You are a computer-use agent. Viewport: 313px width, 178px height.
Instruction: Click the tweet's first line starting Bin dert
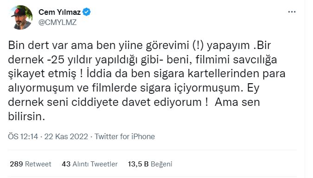[139, 45]
